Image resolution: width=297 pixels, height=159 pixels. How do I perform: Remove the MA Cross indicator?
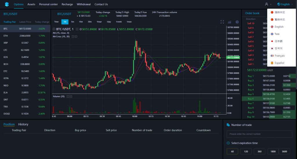(76, 36)
